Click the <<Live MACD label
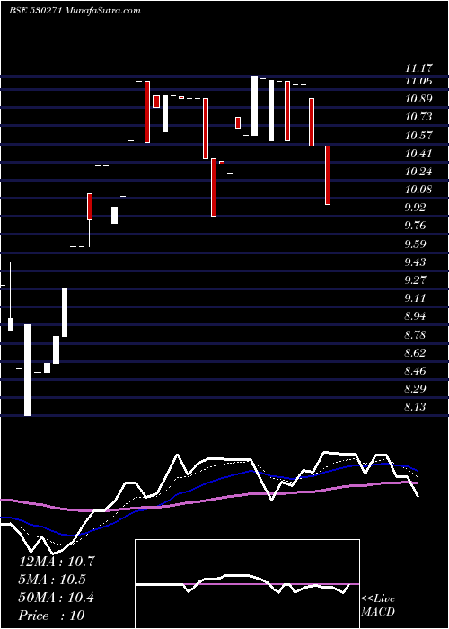 point(378,605)
